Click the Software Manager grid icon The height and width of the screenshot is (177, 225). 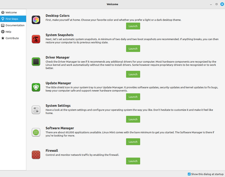point(36,132)
